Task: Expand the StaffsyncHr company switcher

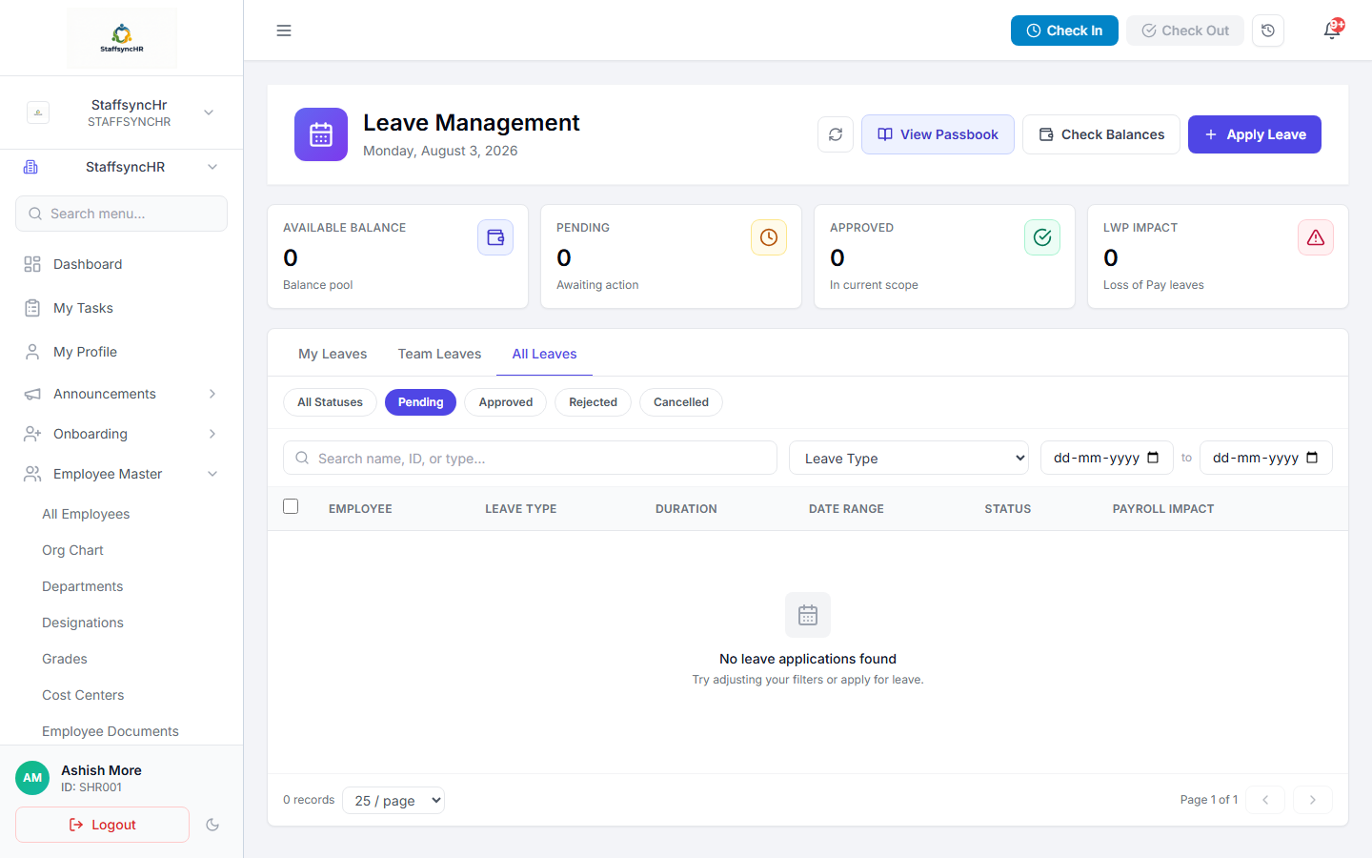Action: tap(209, 112)
